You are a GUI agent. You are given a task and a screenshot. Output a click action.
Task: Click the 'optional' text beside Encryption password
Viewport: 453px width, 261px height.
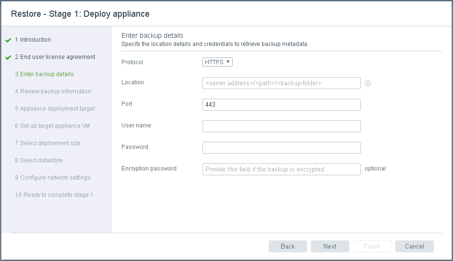coord(375,169)
